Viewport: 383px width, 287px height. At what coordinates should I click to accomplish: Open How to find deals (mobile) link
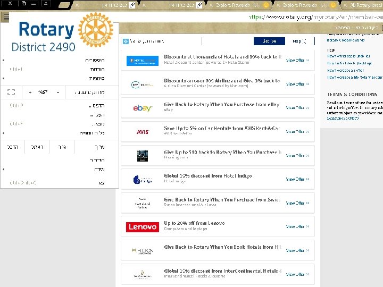coord(348,56)
